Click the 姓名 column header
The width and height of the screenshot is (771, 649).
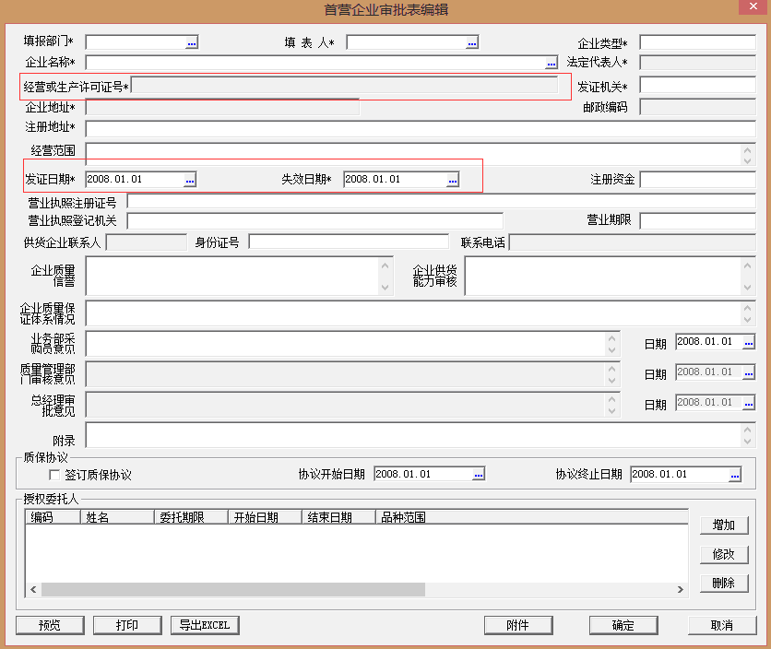click(x=117, y=517)
